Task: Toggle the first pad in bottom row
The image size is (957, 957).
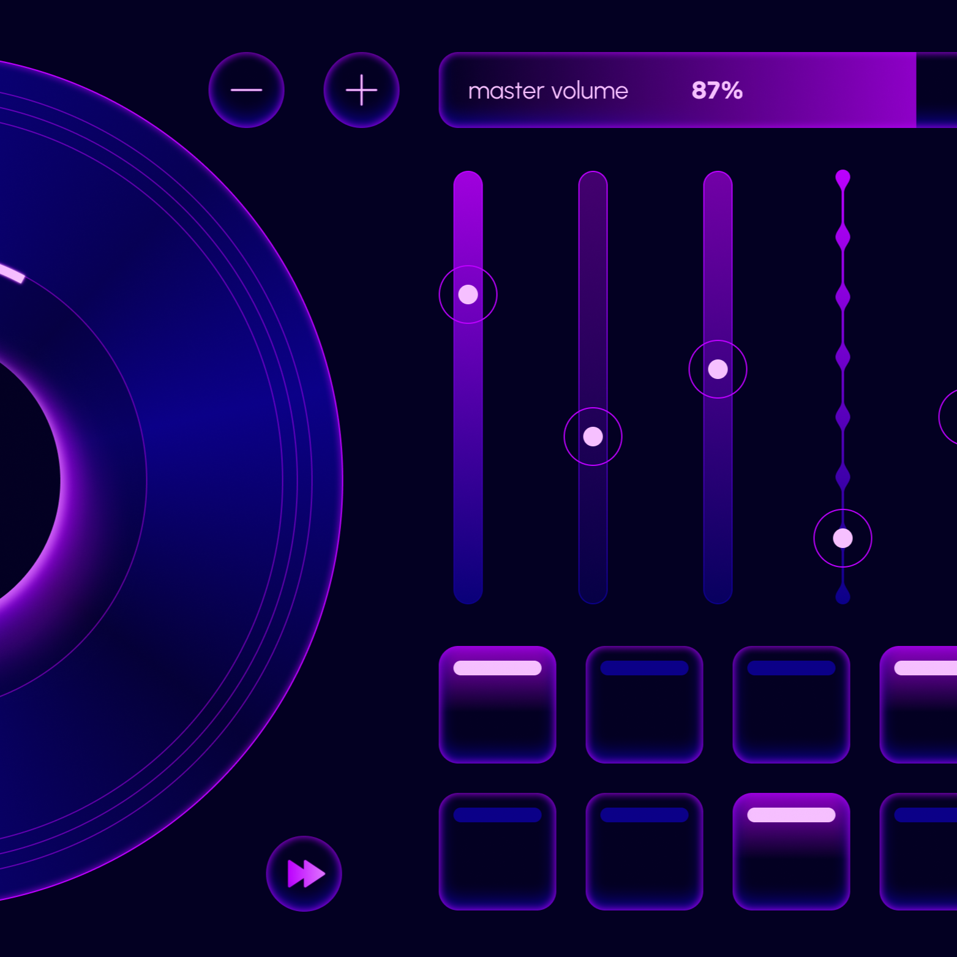Action: click(497, 852)
